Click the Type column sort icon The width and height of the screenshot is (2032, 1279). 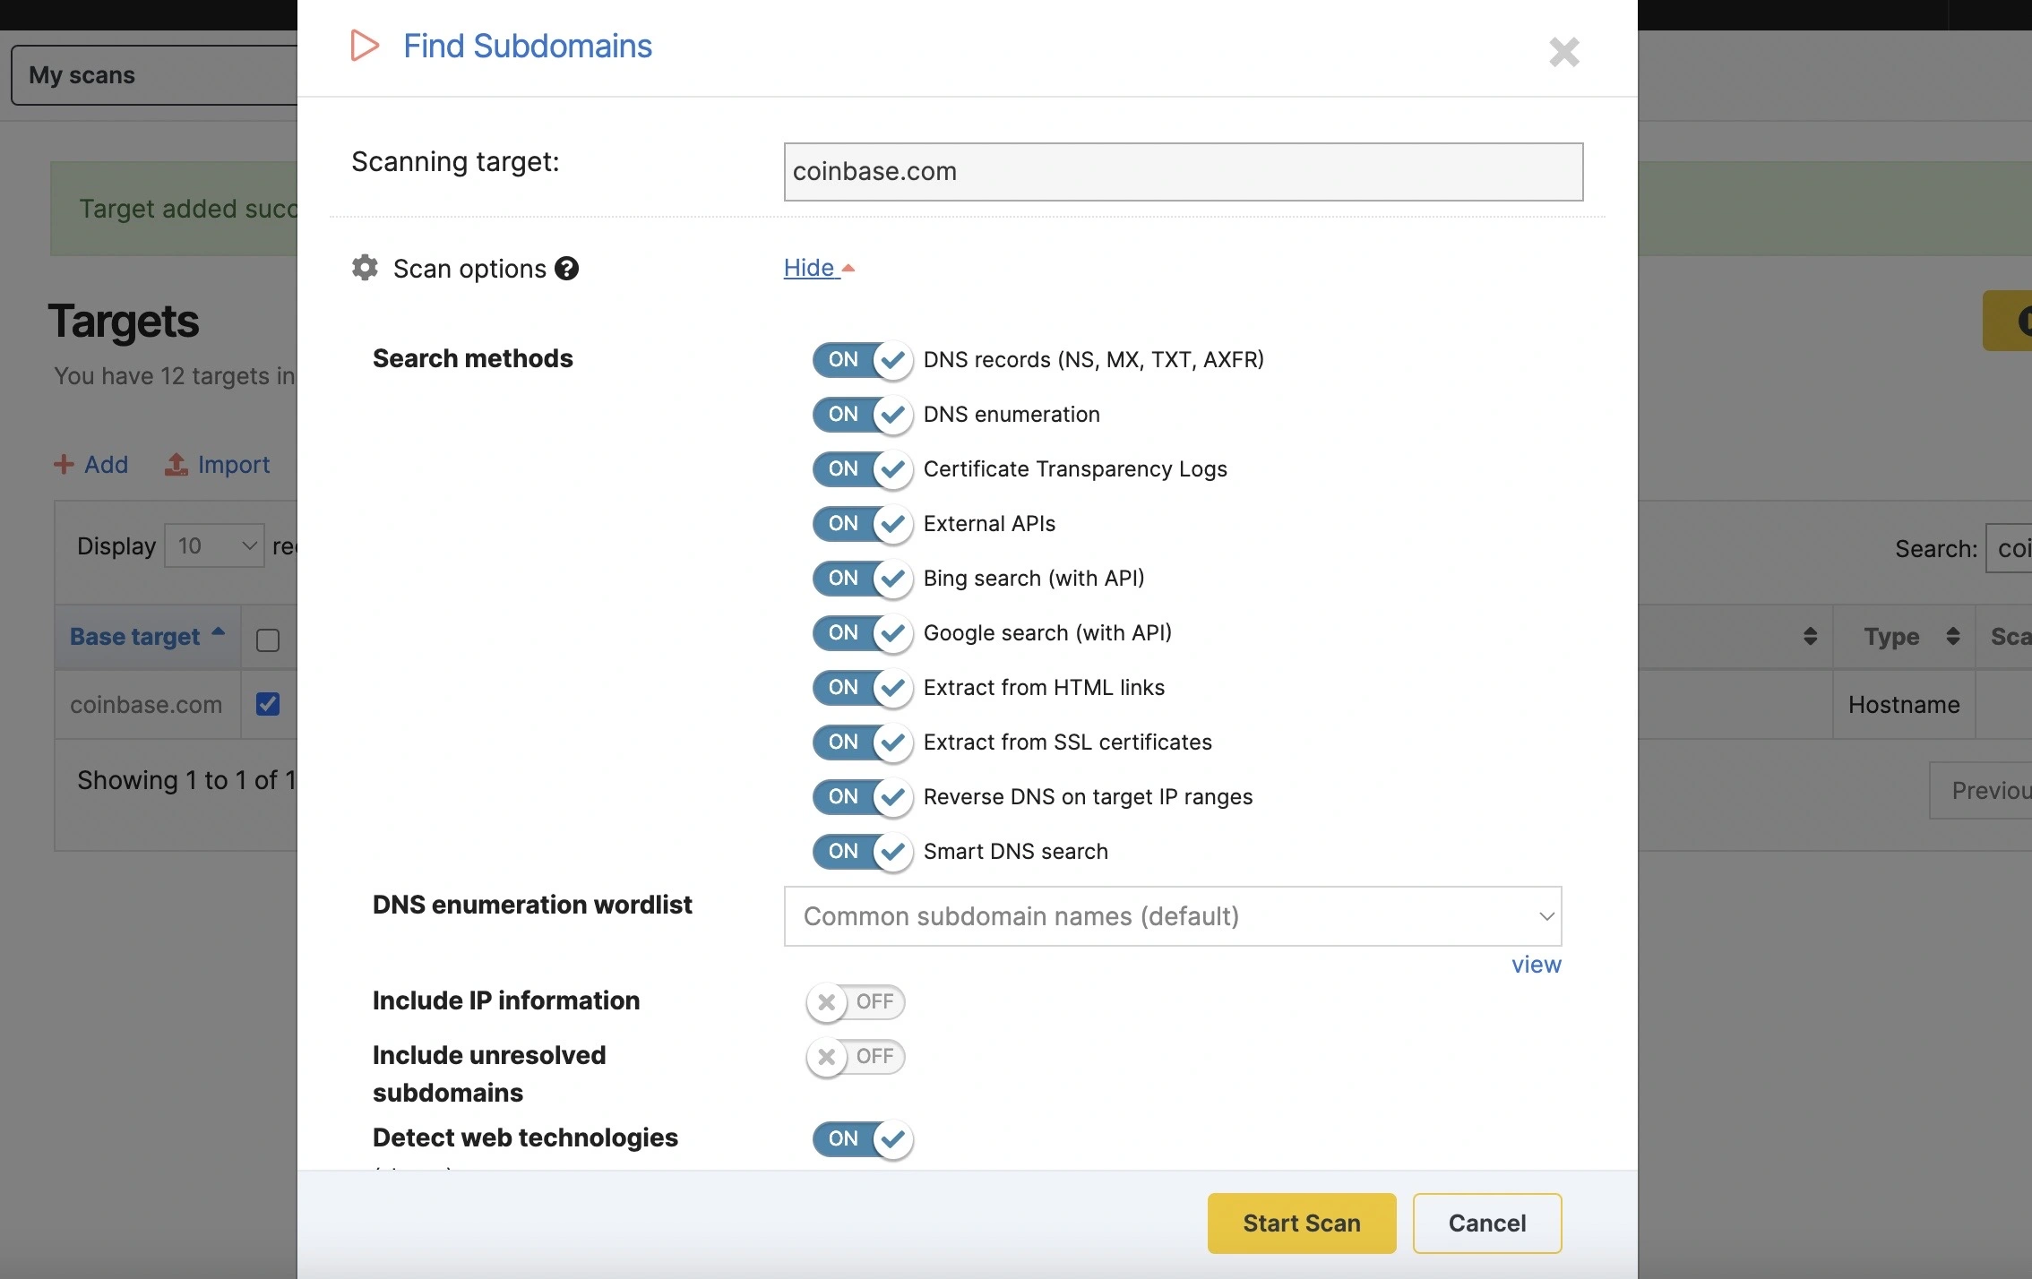click(1953, 636)
